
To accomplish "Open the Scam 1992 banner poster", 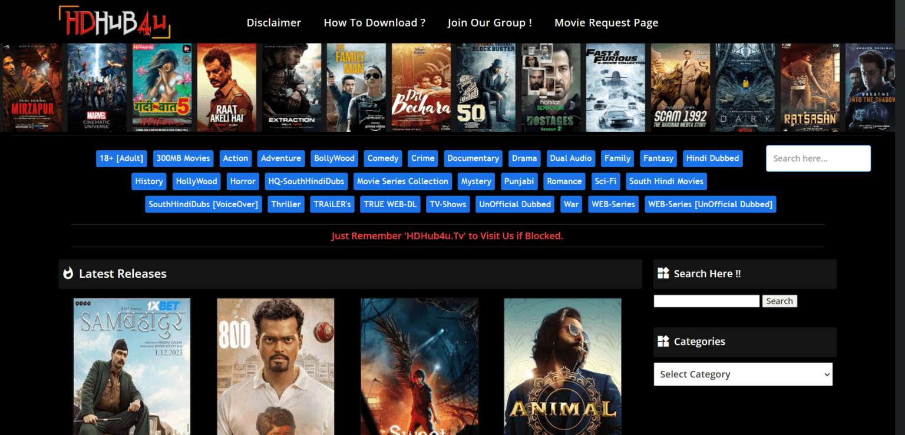I will coord(681,87).
